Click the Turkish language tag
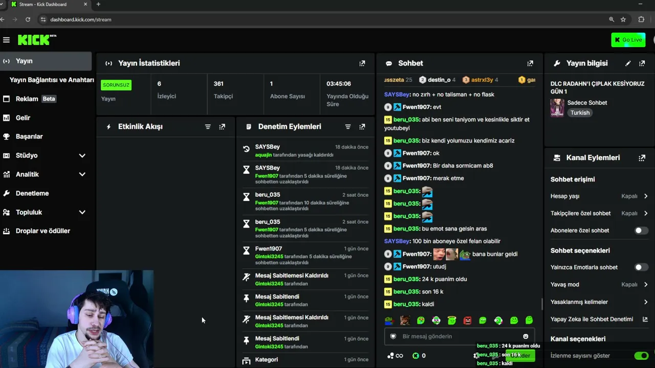This screenshot has width=655, height=368. click(580, 112)
